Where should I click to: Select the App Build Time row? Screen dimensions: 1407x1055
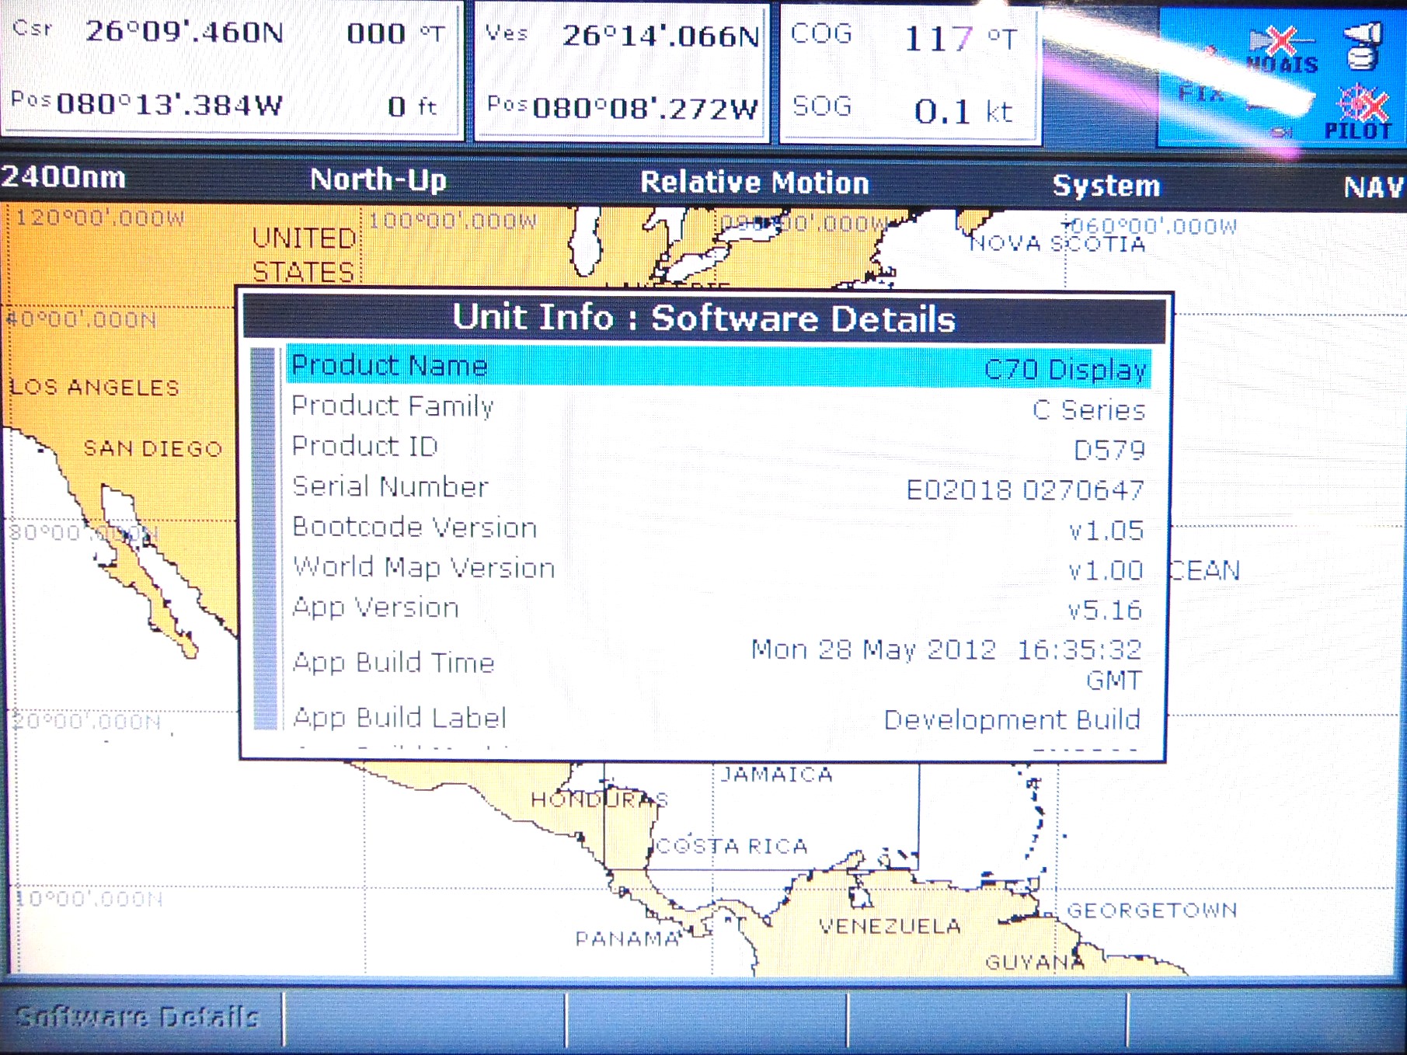tap(718, 663)
